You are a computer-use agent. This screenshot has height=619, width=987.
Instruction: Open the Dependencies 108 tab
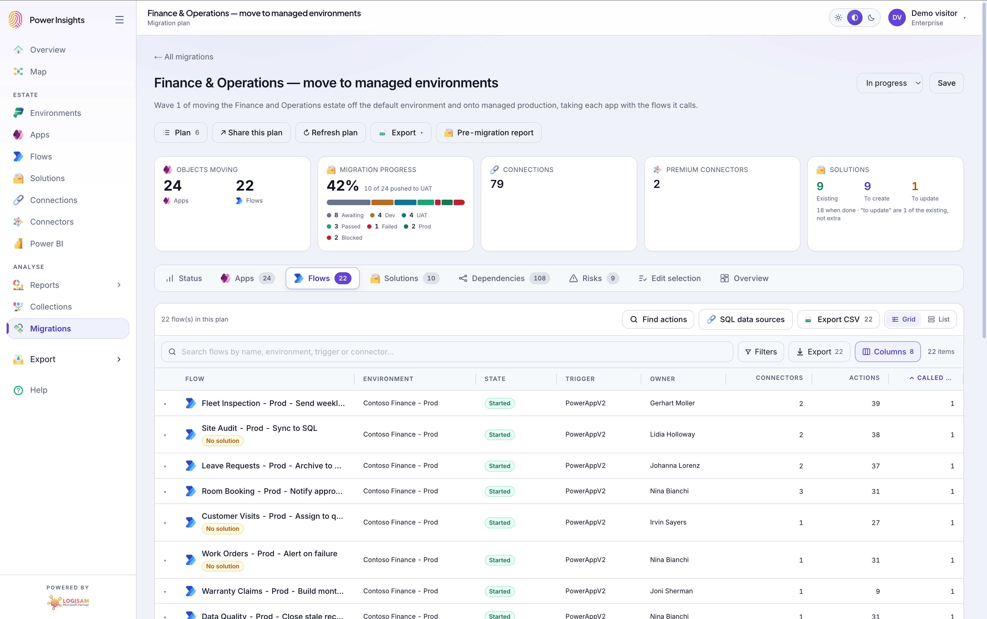tap(504, 278)
